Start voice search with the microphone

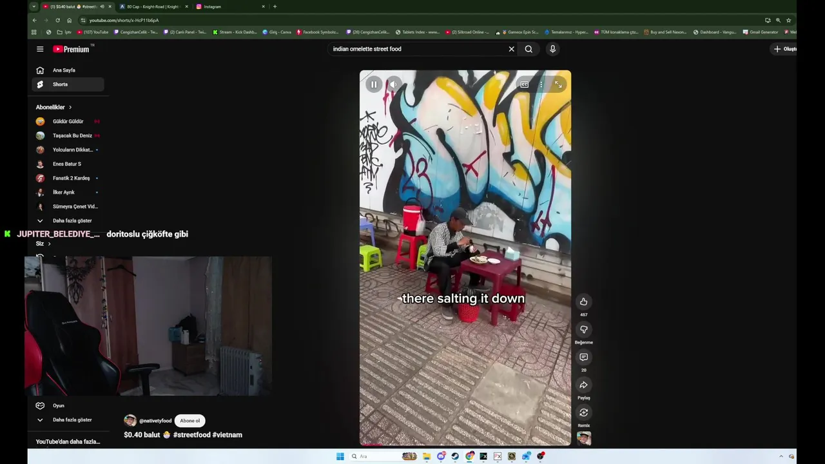tap(552, 49)
